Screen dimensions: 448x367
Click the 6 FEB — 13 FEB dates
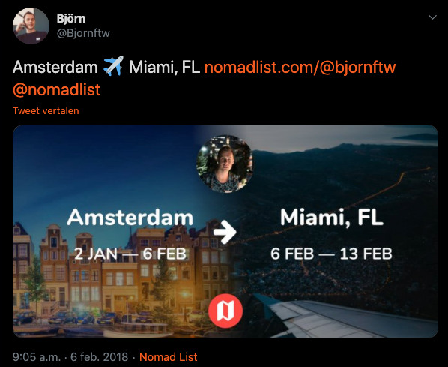[x=332, y=254]
